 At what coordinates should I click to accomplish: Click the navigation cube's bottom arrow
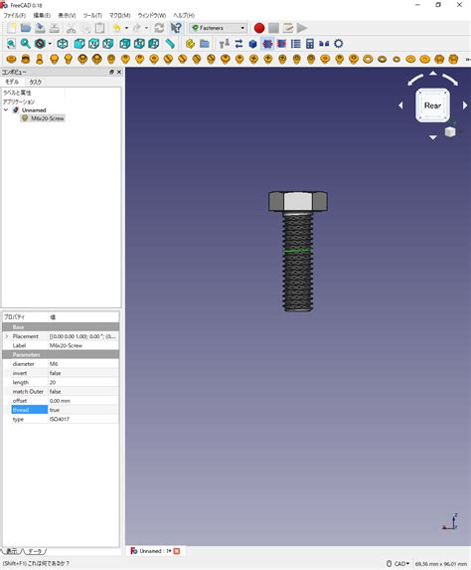tap(433, 137)
